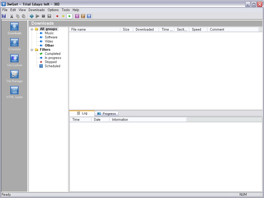Image resolution: width=264 pixels, height=198 pixels.
Task: Collapse the Filters tree node
Action: (x=32, y=50)
